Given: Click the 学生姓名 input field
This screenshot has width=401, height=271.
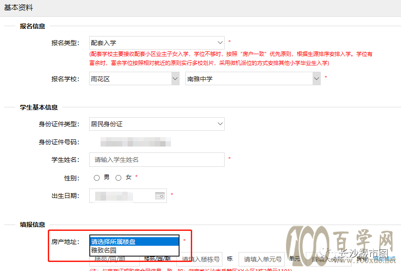Looking at the screenshot, I should click(x=157, y=160).
